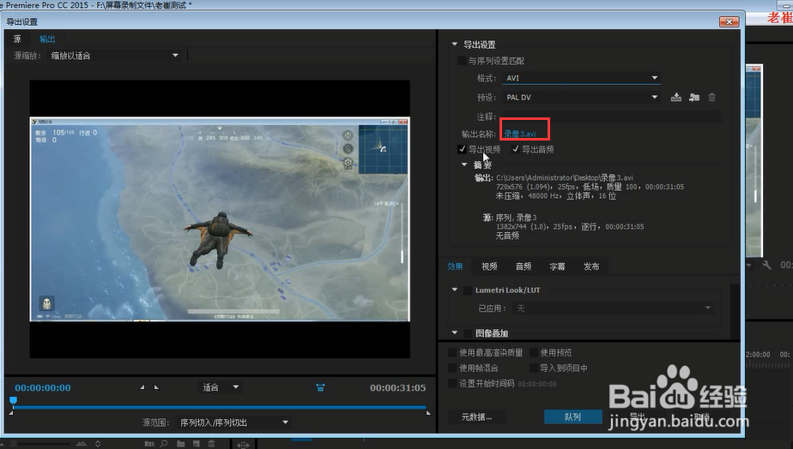Click the current timecode 00:00:00:00

coord(43,388)
